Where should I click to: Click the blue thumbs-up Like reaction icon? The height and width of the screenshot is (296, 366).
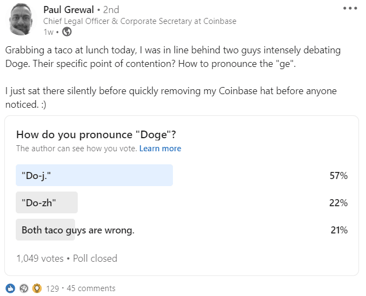pos(10,288)
